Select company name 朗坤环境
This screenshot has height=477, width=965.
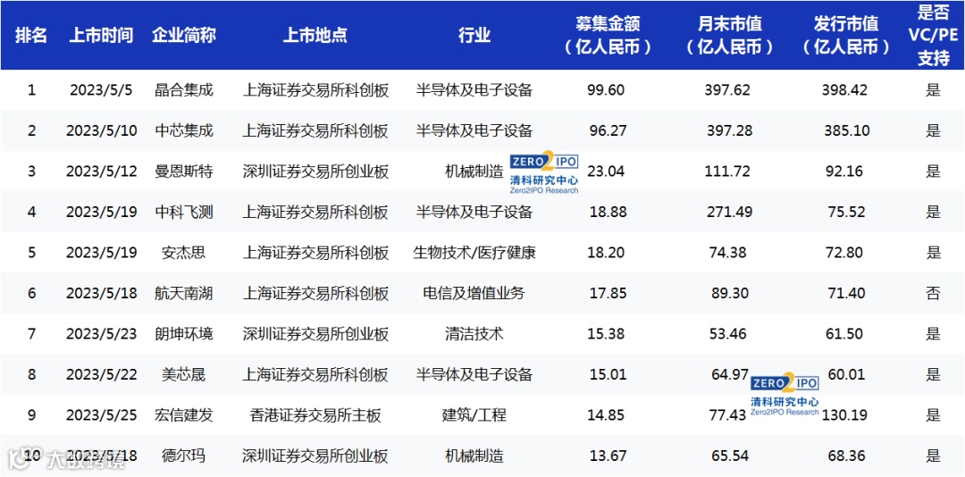coord(184,333)
